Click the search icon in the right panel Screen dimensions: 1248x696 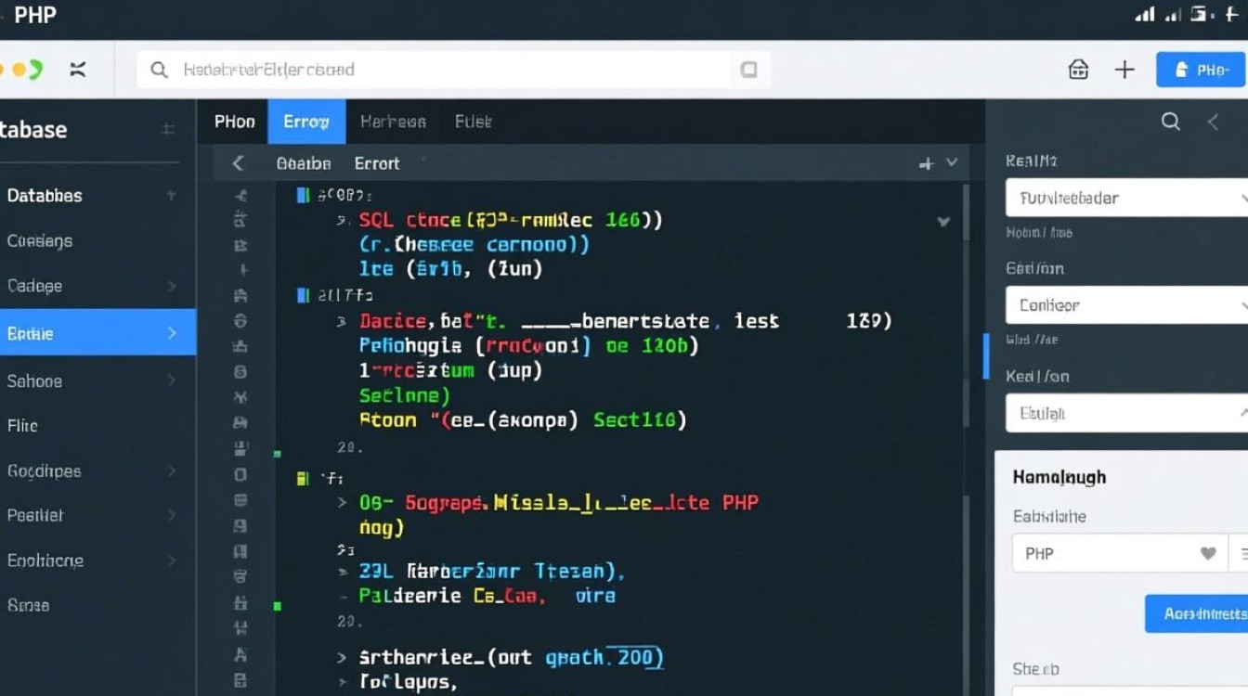(x=1171, y=122)
